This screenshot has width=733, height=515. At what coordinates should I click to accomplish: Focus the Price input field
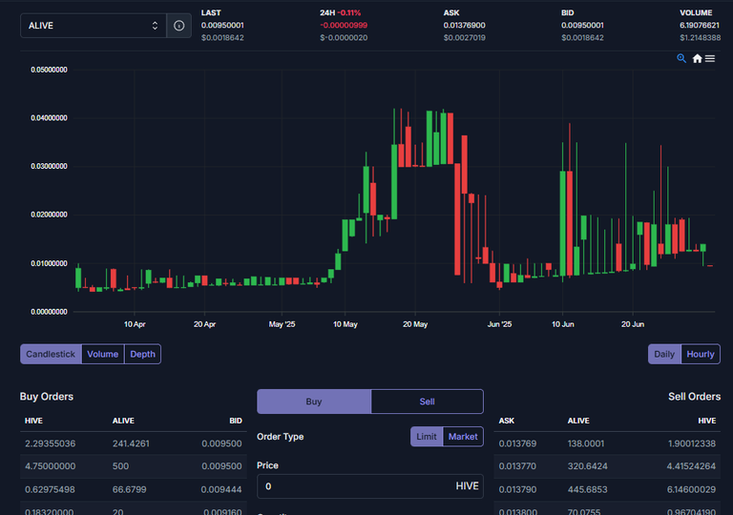click(x=369, y=486)
